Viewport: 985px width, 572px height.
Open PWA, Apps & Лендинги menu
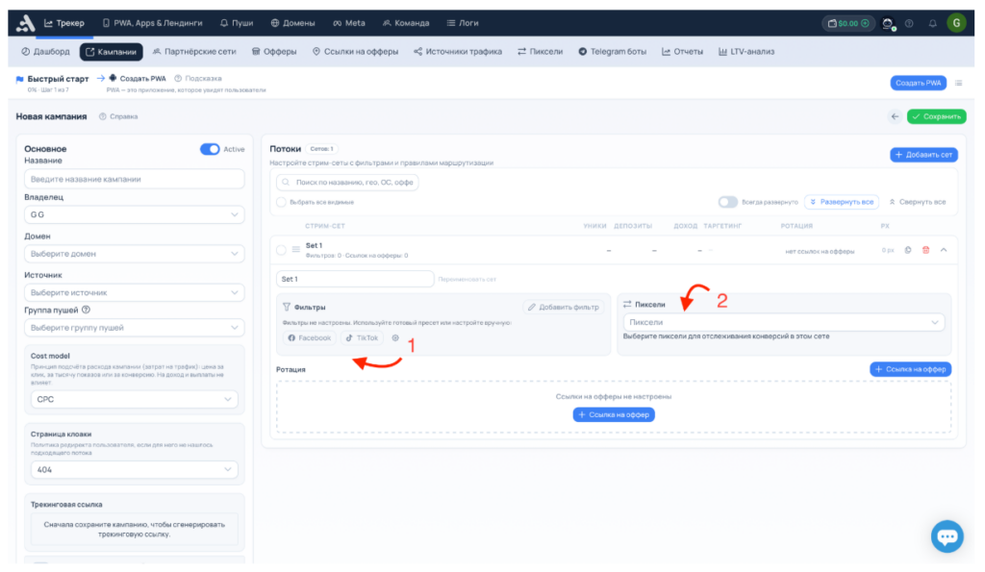click(x=152, y=23)
